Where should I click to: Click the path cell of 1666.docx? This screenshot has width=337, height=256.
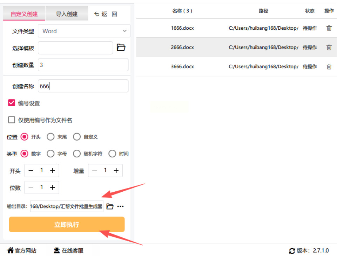263,28
